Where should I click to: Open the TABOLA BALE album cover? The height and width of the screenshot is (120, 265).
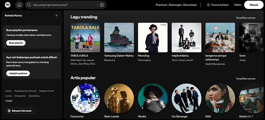pyautogui.click(x=85, y=38)
